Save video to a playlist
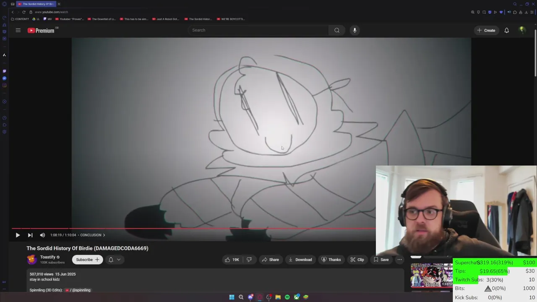The height and width of the screenshot is (302, 537). click(x=381, y=260)
